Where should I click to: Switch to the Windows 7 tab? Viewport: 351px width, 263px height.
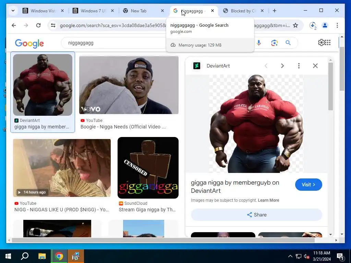click(94, 11)
